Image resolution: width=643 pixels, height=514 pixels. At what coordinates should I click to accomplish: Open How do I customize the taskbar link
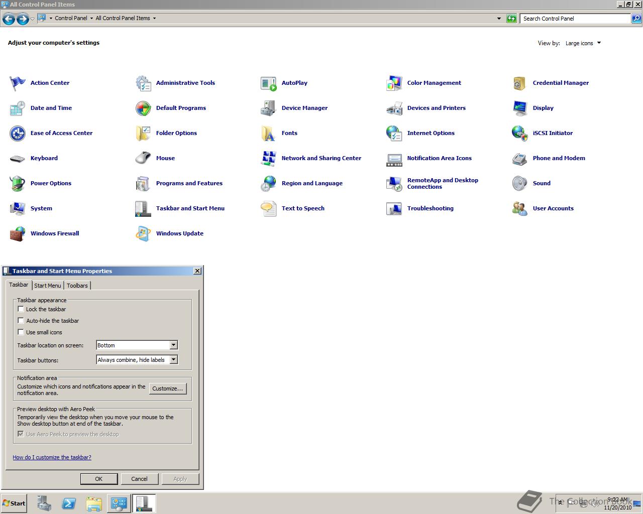coord(52,457)
